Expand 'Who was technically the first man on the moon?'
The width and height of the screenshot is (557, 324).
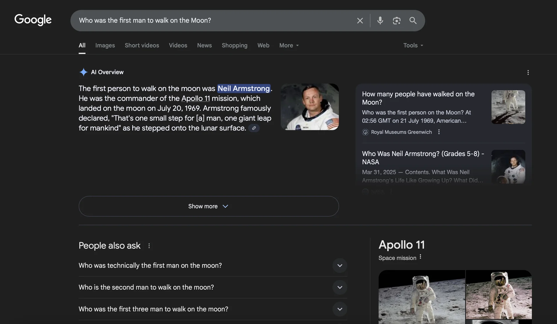[x=340, y=265]
